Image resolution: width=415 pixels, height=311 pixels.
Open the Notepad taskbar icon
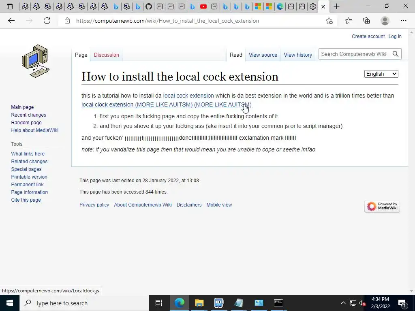tap(239, 303)
